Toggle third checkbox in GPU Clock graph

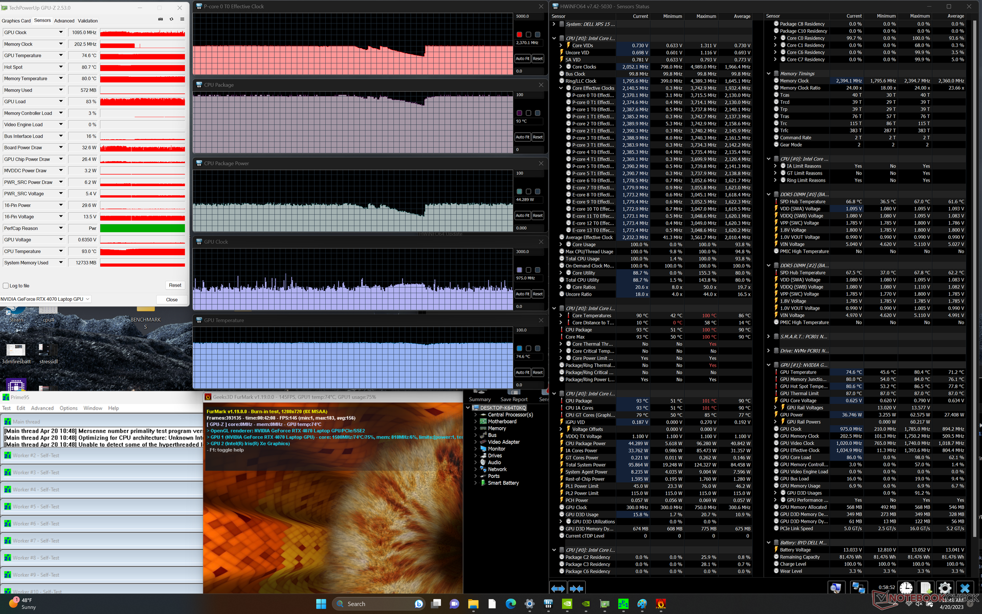[538, 270]
